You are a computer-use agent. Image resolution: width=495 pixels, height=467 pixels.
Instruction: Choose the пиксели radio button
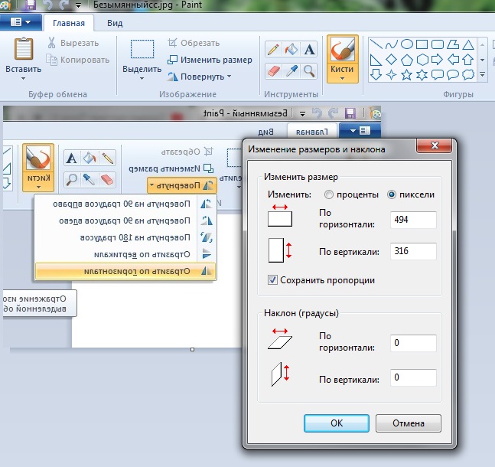tap(392, 194)
